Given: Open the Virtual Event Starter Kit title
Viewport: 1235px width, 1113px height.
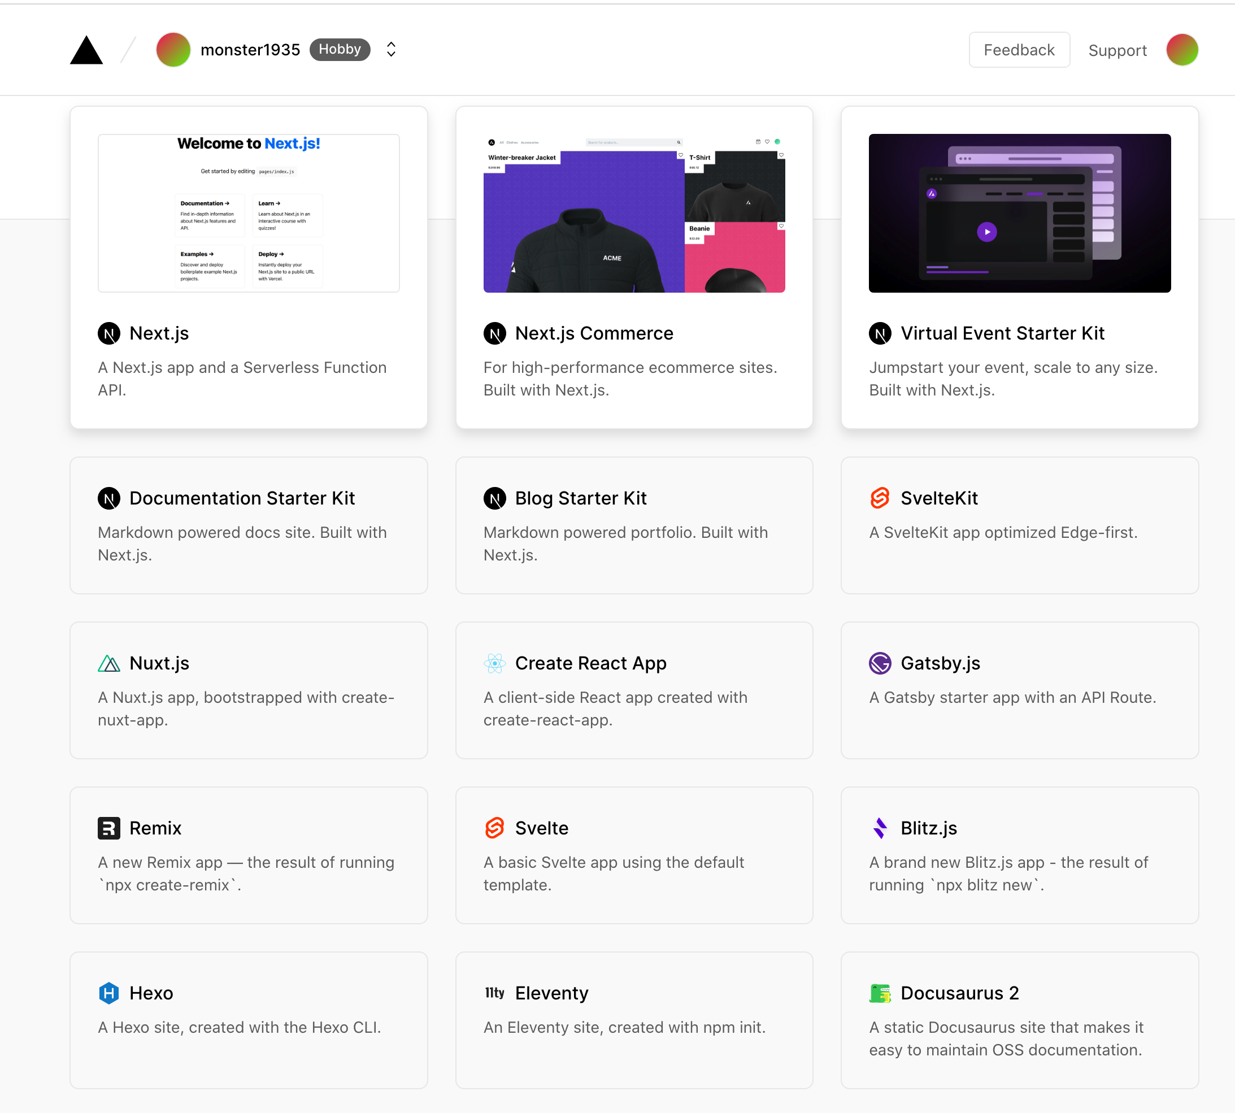Looking at the screenshot, I should pyautogui.click(x=1003, y=333).
